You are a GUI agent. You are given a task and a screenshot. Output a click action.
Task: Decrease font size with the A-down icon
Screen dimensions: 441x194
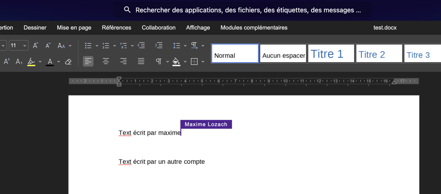tap(48, 46)
